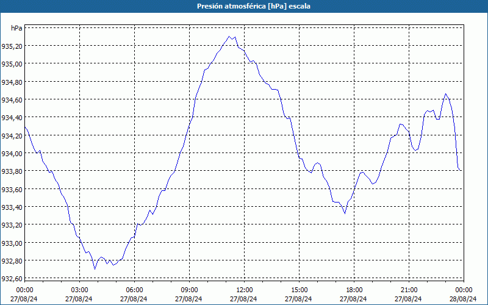The image size is (488, 305).
Task: Click the 934,00 axis value
Action: 12,154
